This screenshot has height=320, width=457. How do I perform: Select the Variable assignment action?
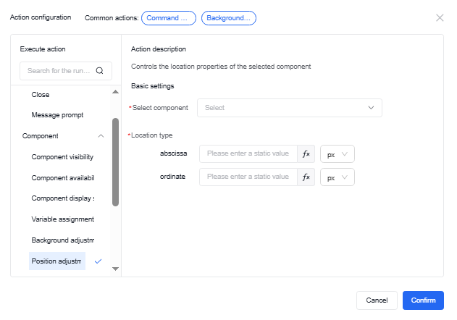click(x=62, y=219)
